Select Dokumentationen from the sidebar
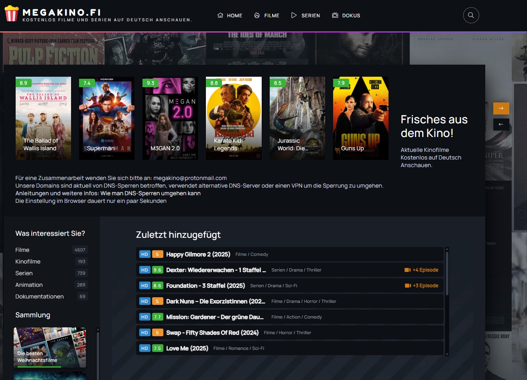The image size is (527, 380). tap(39, 296)
